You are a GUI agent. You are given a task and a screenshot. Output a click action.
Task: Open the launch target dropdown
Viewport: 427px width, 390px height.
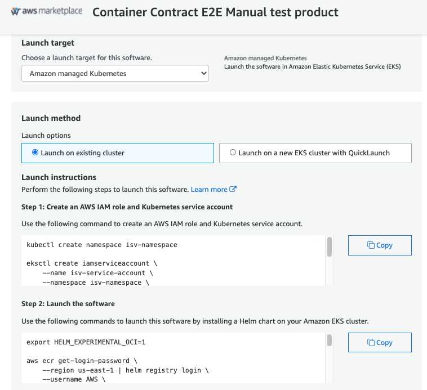(115, 73)
